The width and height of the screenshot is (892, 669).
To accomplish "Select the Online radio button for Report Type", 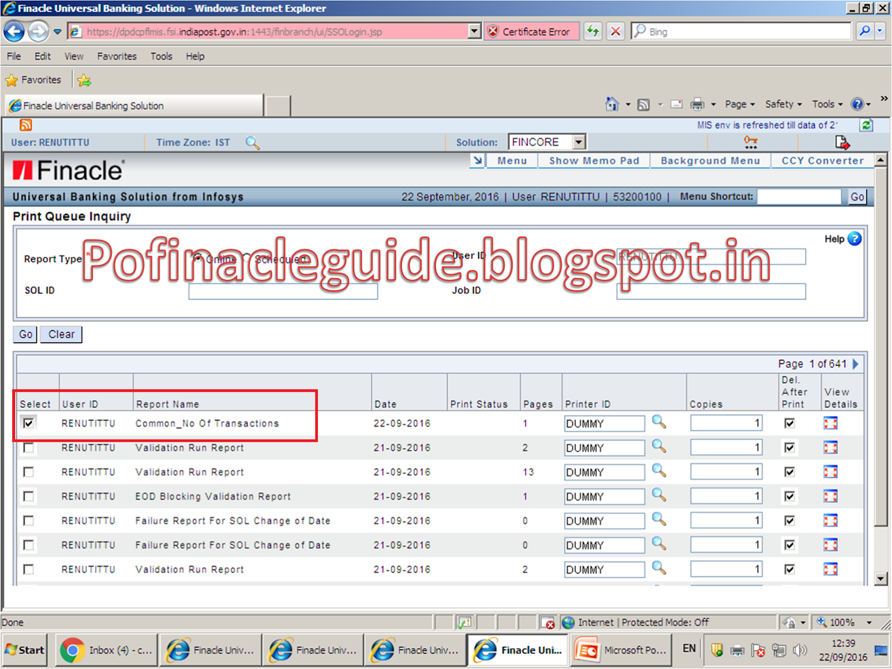I will coord(197,258).
